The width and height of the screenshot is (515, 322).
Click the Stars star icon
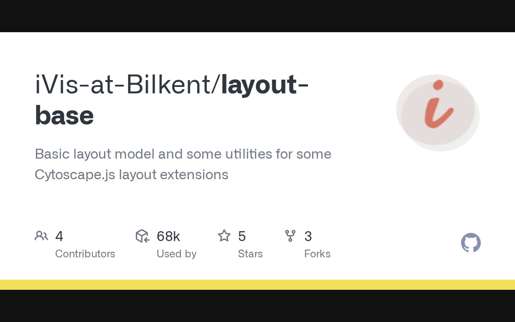(224, 236)
